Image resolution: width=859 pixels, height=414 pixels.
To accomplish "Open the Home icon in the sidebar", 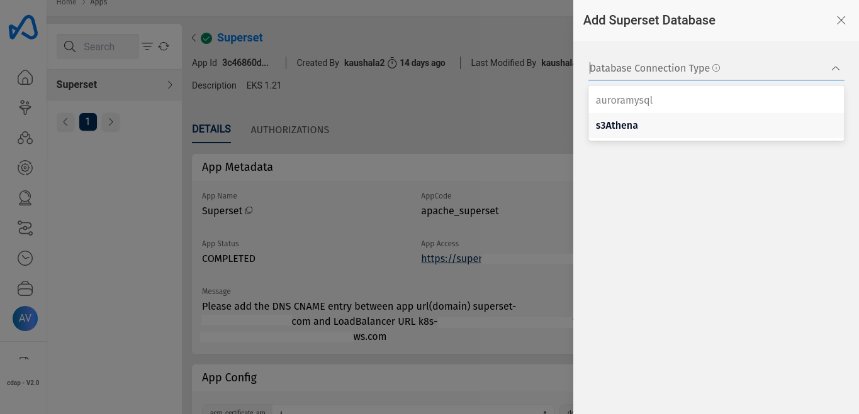I will [x=25, y=77].
